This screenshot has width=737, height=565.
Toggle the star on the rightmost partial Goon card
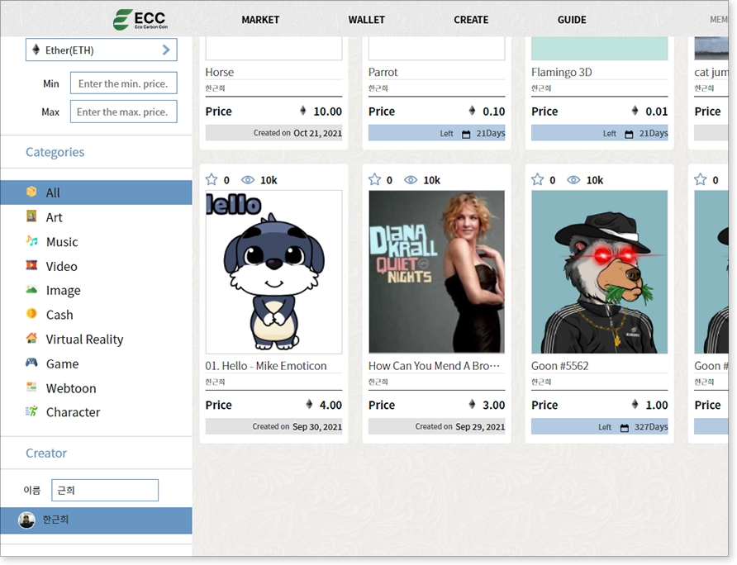point(701,179)
